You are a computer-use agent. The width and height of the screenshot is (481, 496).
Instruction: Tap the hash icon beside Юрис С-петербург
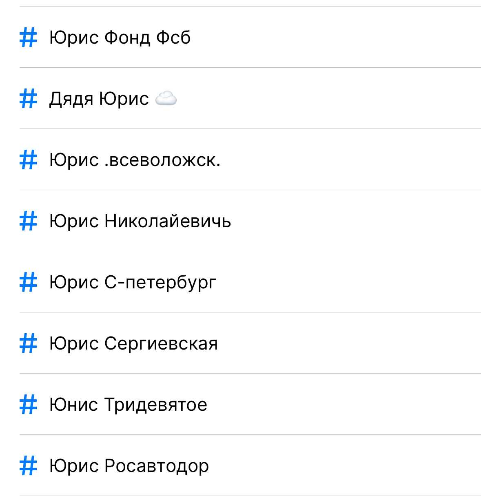pos(28,282)
